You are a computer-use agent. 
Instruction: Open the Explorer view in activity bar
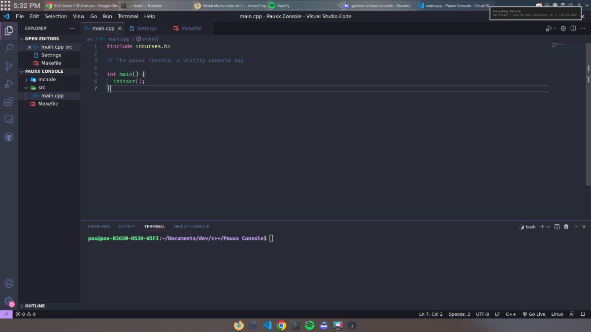(9, 30)
